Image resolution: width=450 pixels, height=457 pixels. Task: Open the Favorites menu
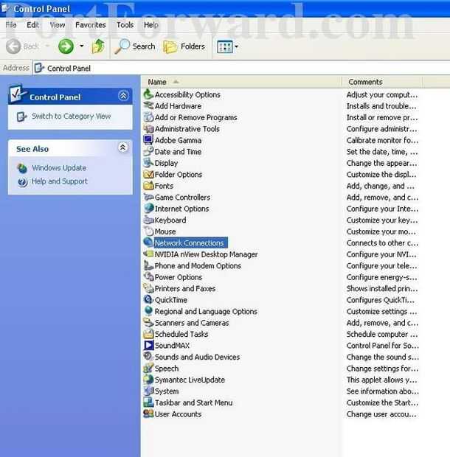click(91, 25)
